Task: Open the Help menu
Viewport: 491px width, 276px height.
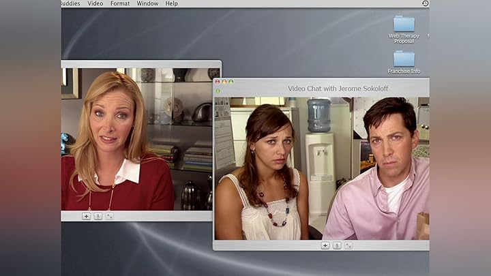Action: pos(172,3)
